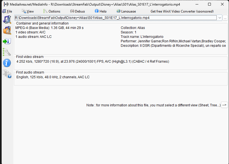Screen dimensions: 229x164
Task: Click Get free WinX Video Converter sponsored link
Action: [182, 11]
